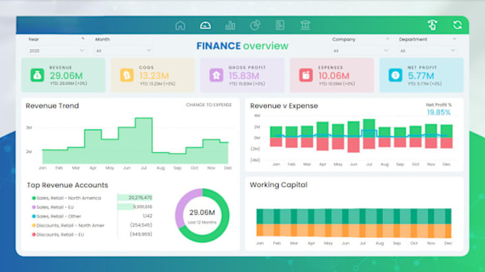Select Sales, Retail - Other row
Image resolution: width=485 pixels, height=272 pixels.
[x=92, y=216]
